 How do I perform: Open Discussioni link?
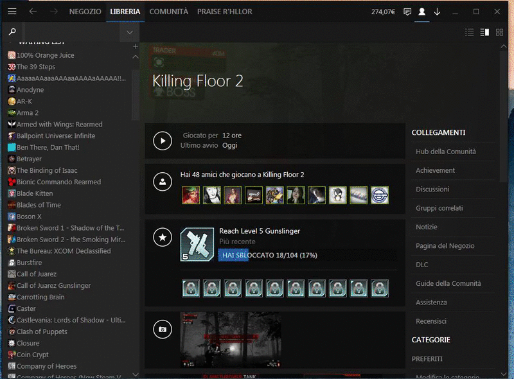(432, 189)
